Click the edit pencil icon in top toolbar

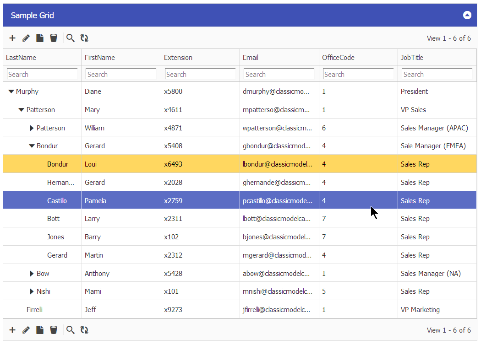(26, 38)
